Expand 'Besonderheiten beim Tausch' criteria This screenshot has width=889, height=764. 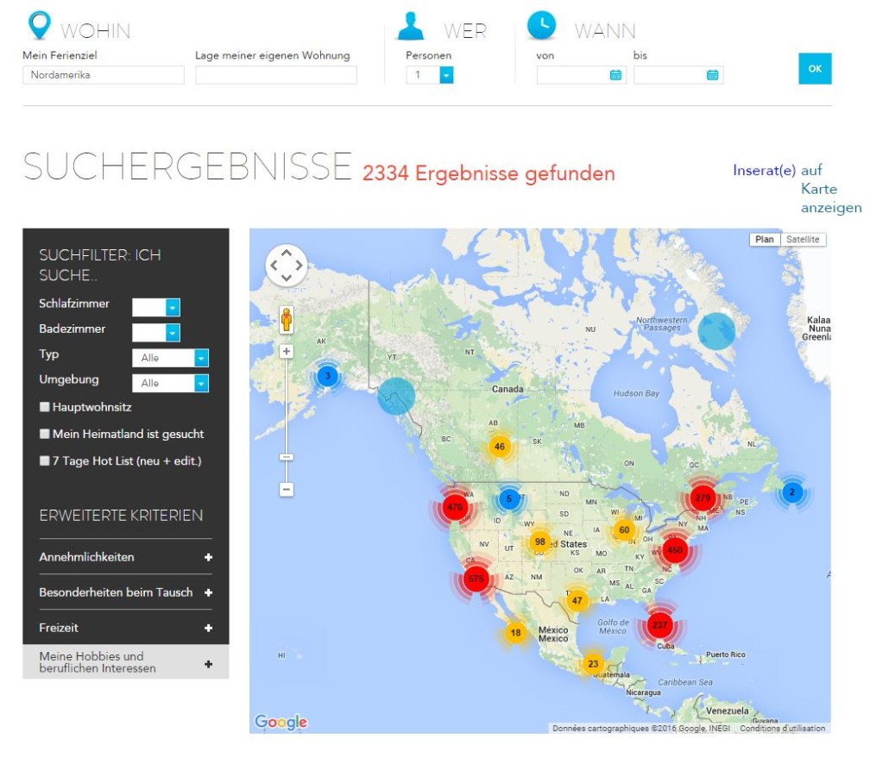tap(126, 592)
